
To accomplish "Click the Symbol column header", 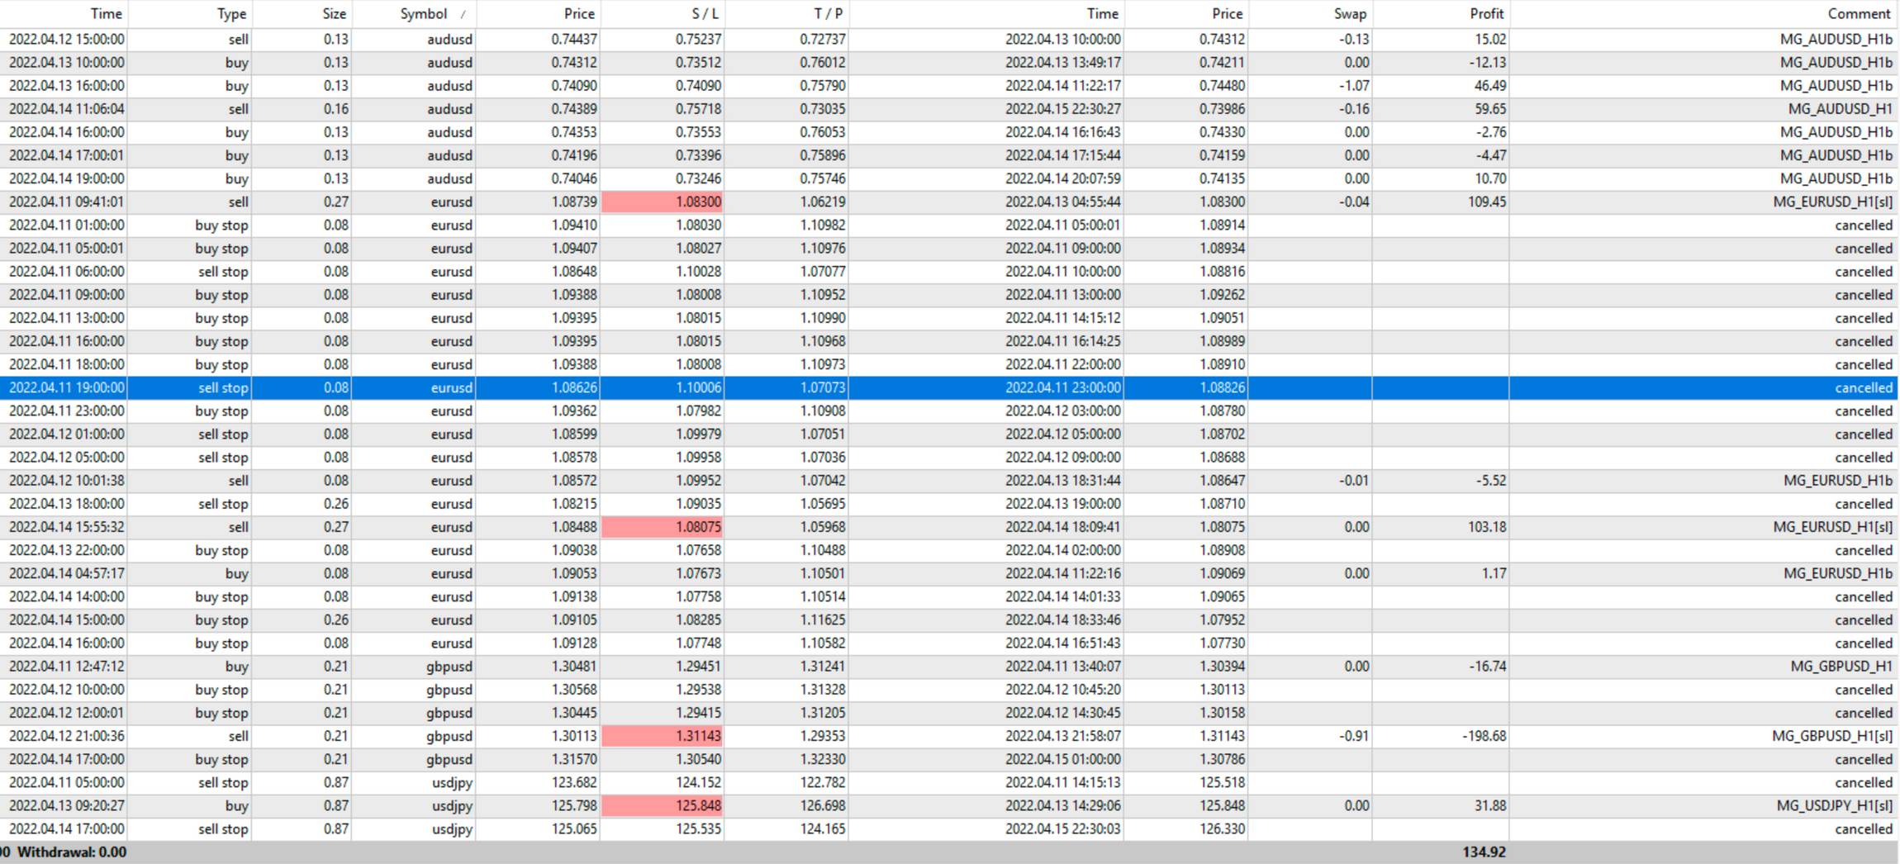I will click(423, 14).
